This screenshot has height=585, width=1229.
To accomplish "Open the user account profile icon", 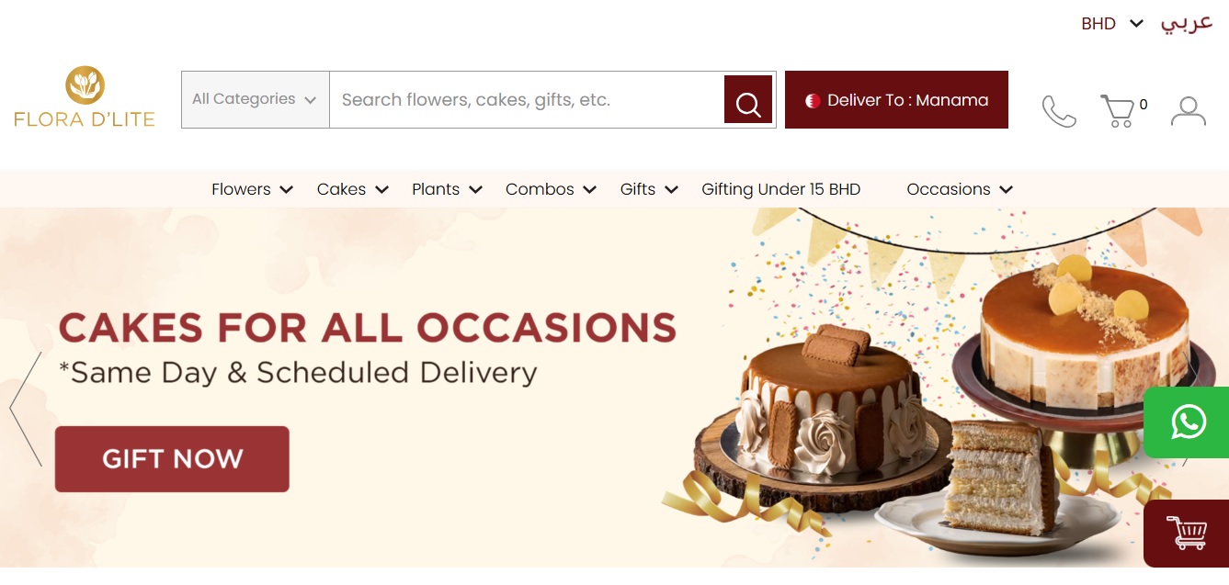I will click(x=1189, y=111).
